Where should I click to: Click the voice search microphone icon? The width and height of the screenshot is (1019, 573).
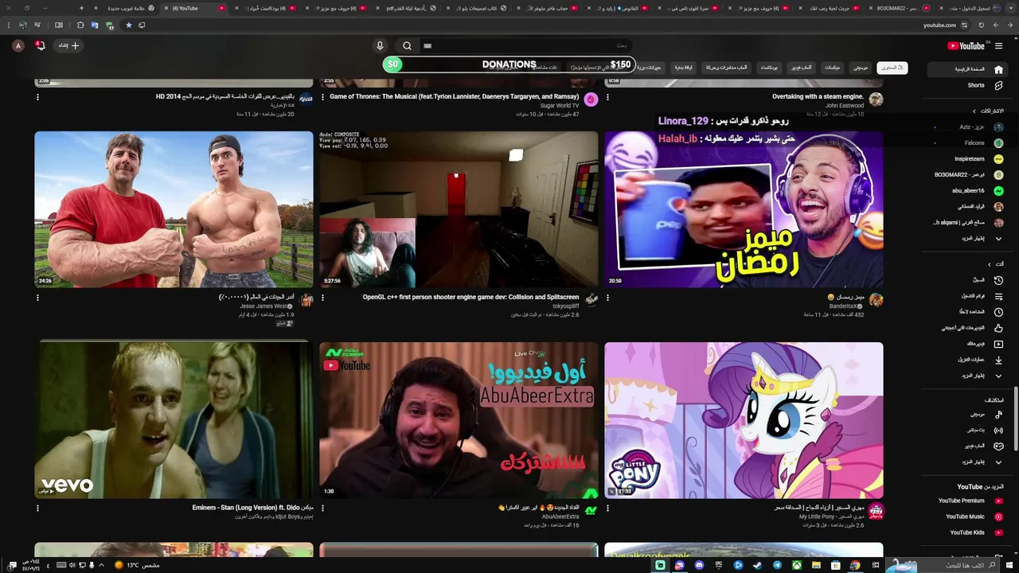click(380, 45)
